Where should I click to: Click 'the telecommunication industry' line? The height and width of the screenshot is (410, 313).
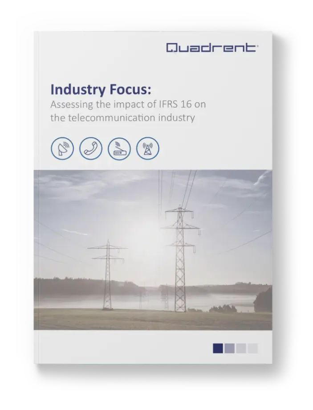pyautogui.click(x=122, y=118)
